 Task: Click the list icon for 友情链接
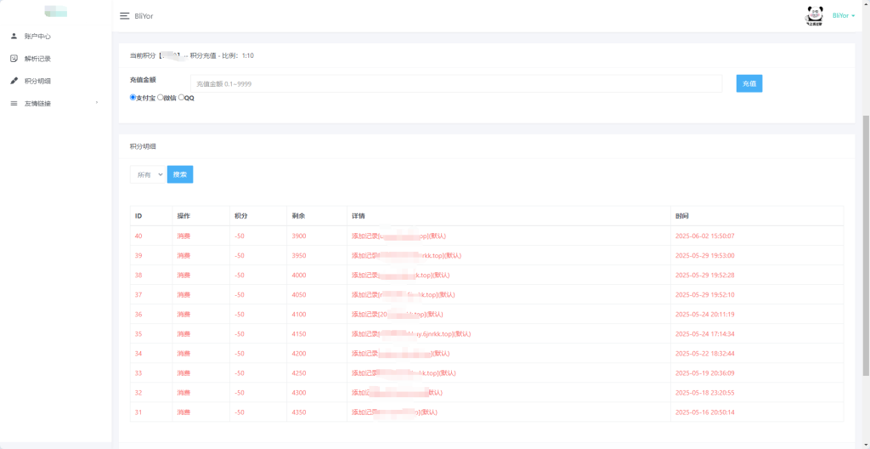click(14, 104)
